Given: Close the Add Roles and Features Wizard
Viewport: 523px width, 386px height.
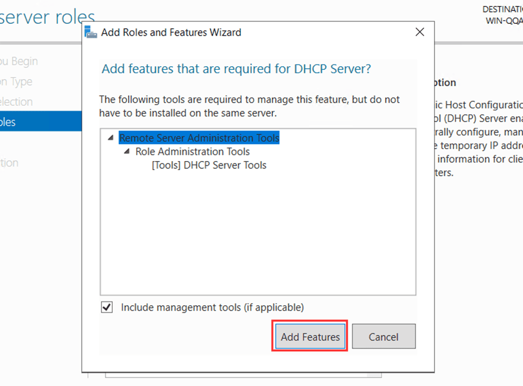Looking at the screenshot, I should click(x=419, y=31).
